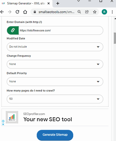116x141 pixels.
Task: Expand the Modified Date dropdown
Action: (55, 47)
